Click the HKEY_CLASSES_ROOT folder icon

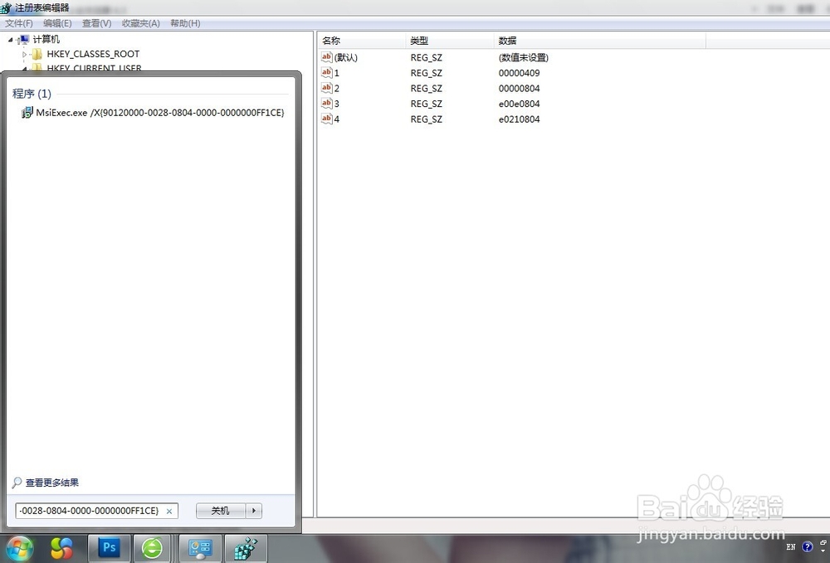pos(37,54)
